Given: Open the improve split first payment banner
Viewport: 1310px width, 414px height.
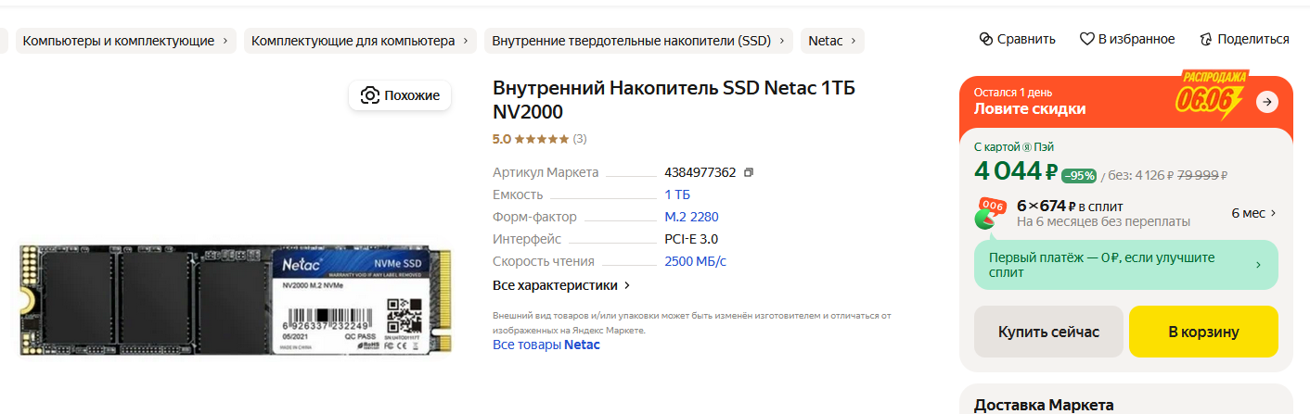Looking at the screenshot, I should pyautogui.click(x=1125, y=265).
